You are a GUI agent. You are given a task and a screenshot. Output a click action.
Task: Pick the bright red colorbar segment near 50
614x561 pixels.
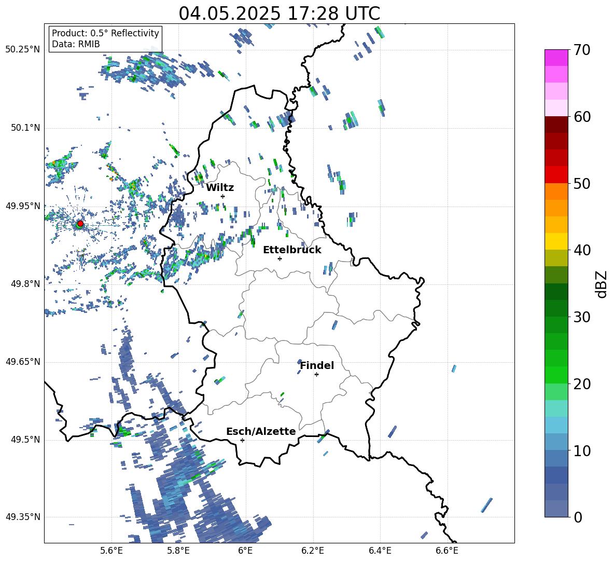[556, 175]
